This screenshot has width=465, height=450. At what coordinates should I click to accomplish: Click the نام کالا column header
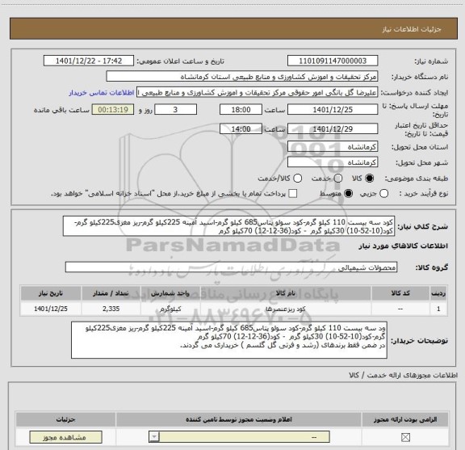286,293
